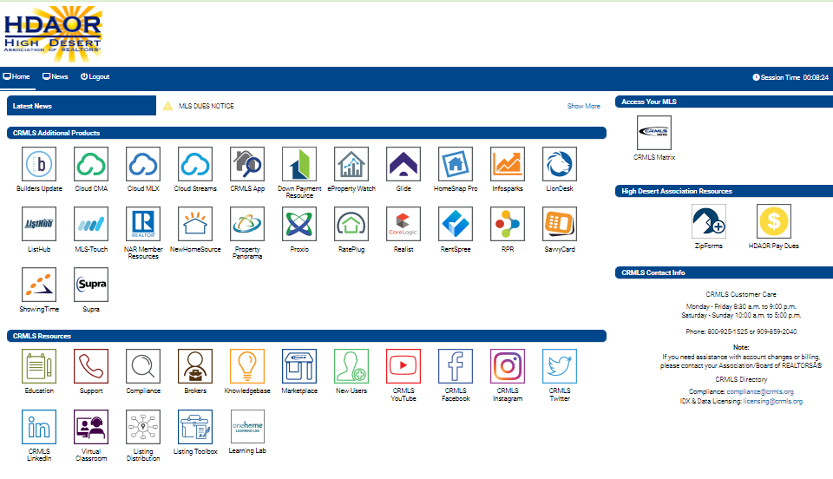The width and height of the screenshot is (833, 479).
Task: Open the Realist CoreLogic icon
Action: click(x=403, y=225)
